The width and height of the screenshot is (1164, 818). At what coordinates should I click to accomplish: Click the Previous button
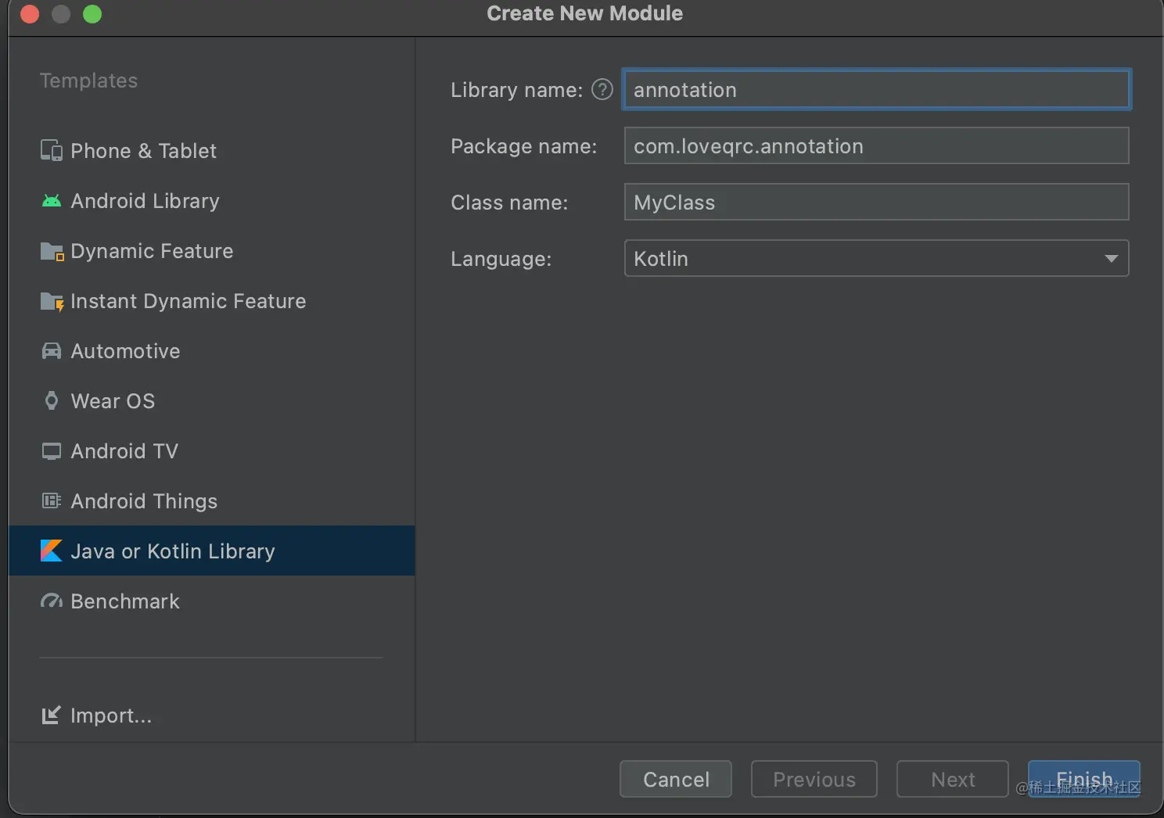[814, 779]
